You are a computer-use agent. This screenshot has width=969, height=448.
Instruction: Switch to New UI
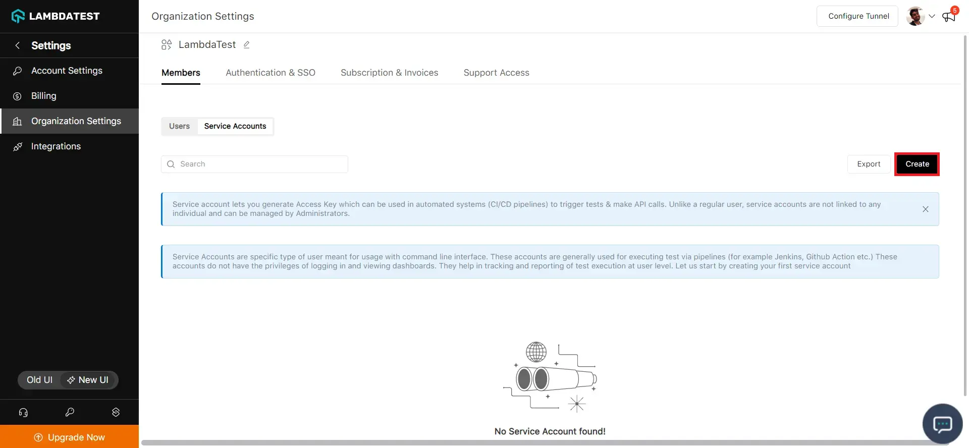88,380
